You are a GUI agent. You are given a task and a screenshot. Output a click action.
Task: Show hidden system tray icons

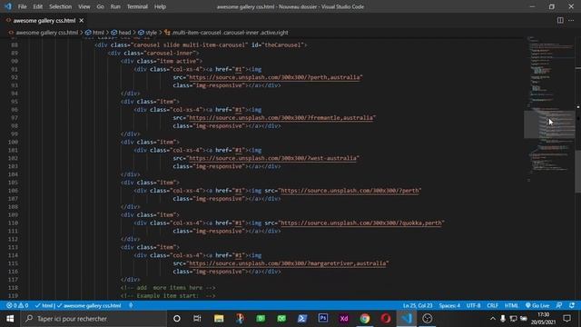click(x=492, y=319)
